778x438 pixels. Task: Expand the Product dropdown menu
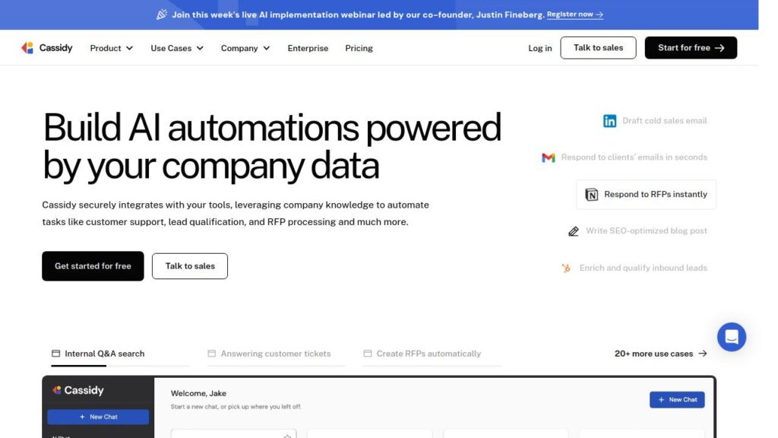111,48
